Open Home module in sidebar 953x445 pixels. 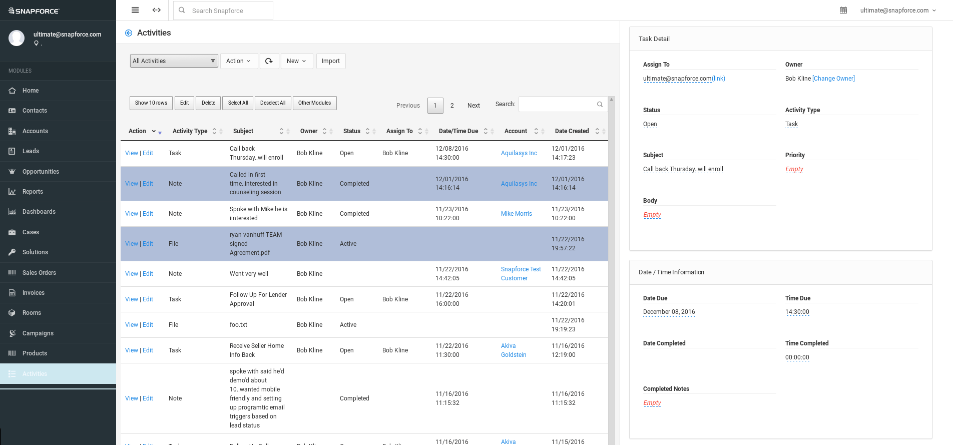[58, 91]
